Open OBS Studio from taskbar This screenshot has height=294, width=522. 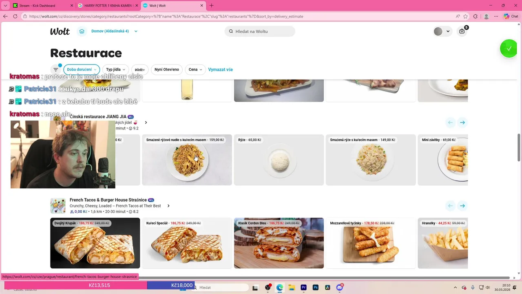pos(268,287)
